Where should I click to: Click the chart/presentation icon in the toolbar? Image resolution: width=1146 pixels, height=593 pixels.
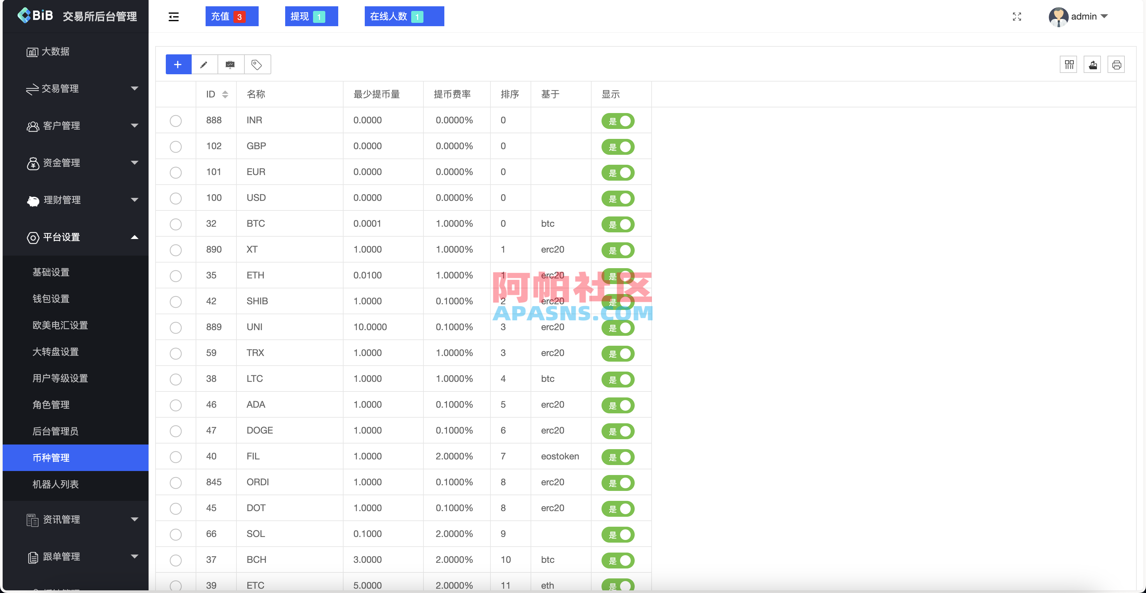click(230, 64)
